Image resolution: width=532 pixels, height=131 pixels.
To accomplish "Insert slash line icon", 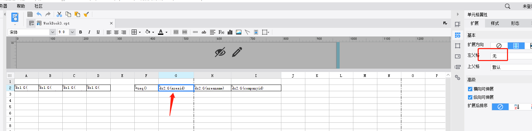I will pyautogui.click(x=247, y=32).
